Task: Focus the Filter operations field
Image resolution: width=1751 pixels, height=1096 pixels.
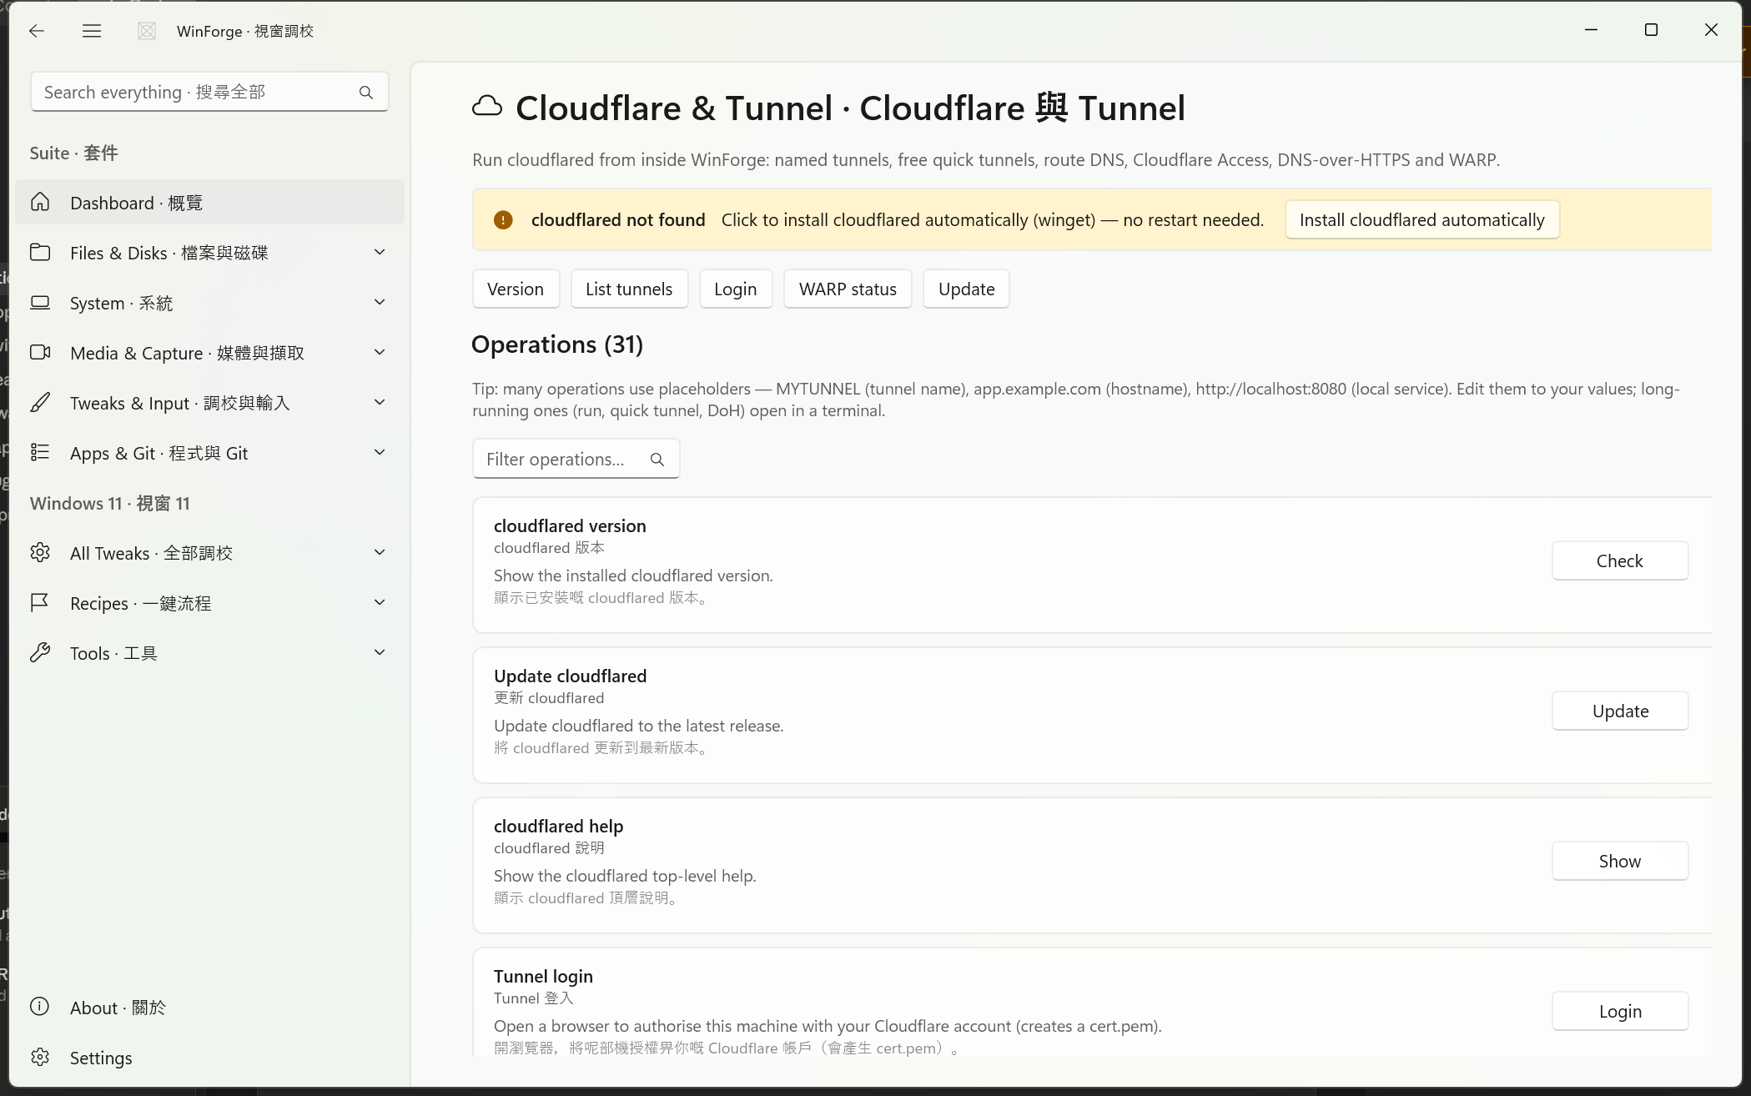Action: tap(576, 459)
